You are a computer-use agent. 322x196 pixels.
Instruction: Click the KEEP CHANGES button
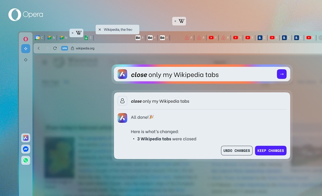271,151
